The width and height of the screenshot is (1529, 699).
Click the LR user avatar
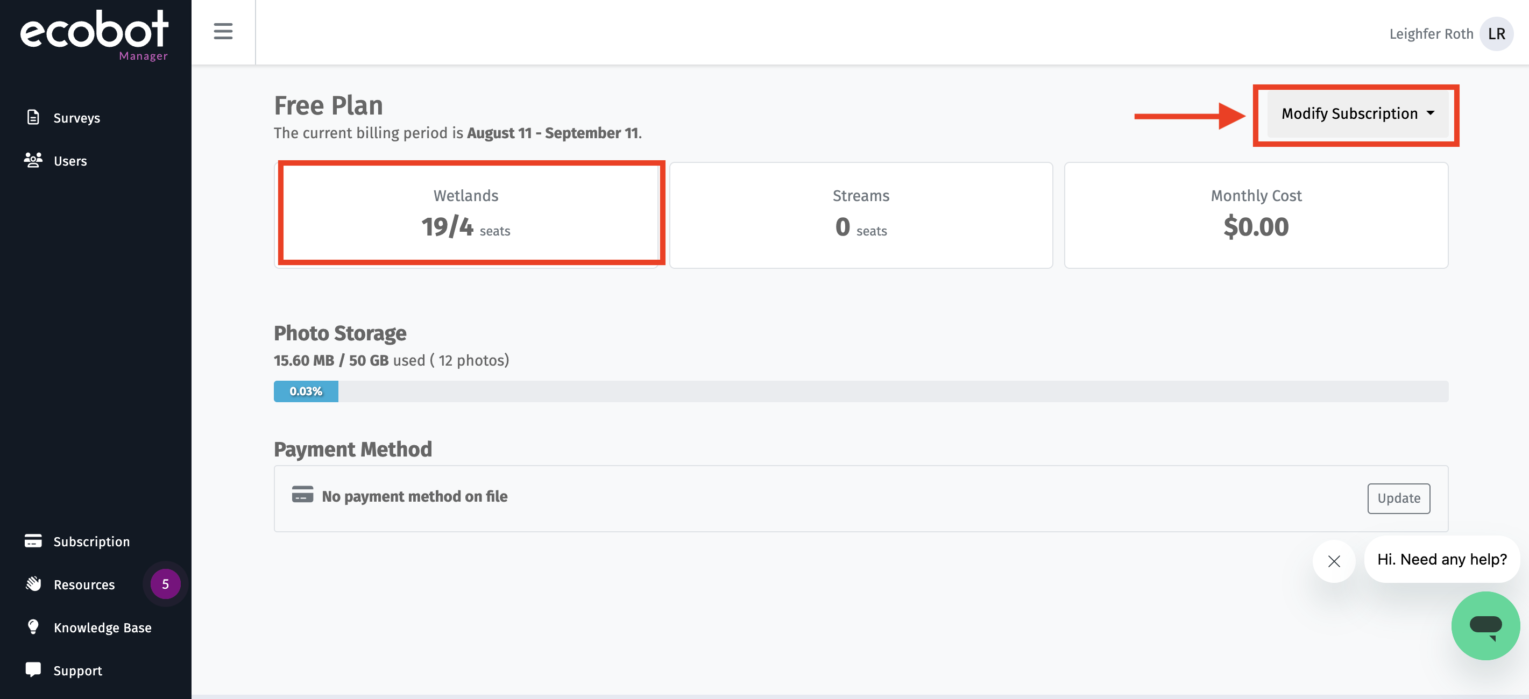pos(1496,34)
